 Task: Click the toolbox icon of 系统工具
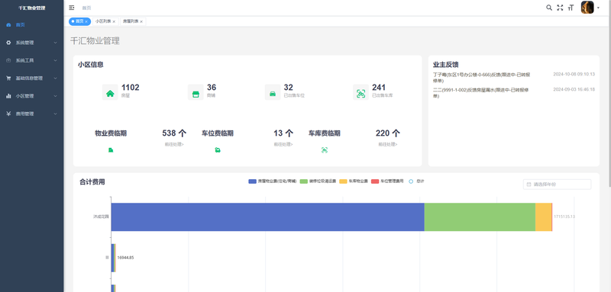click(8, 60)
